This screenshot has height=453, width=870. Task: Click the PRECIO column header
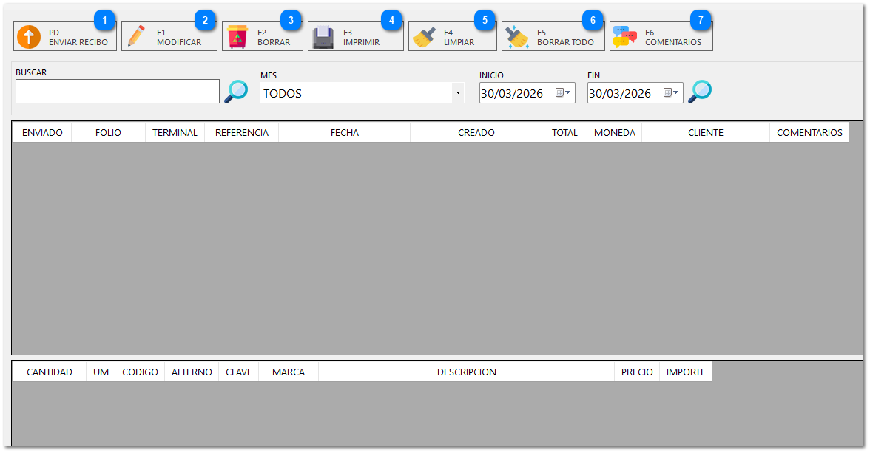[x=637, y=372]
